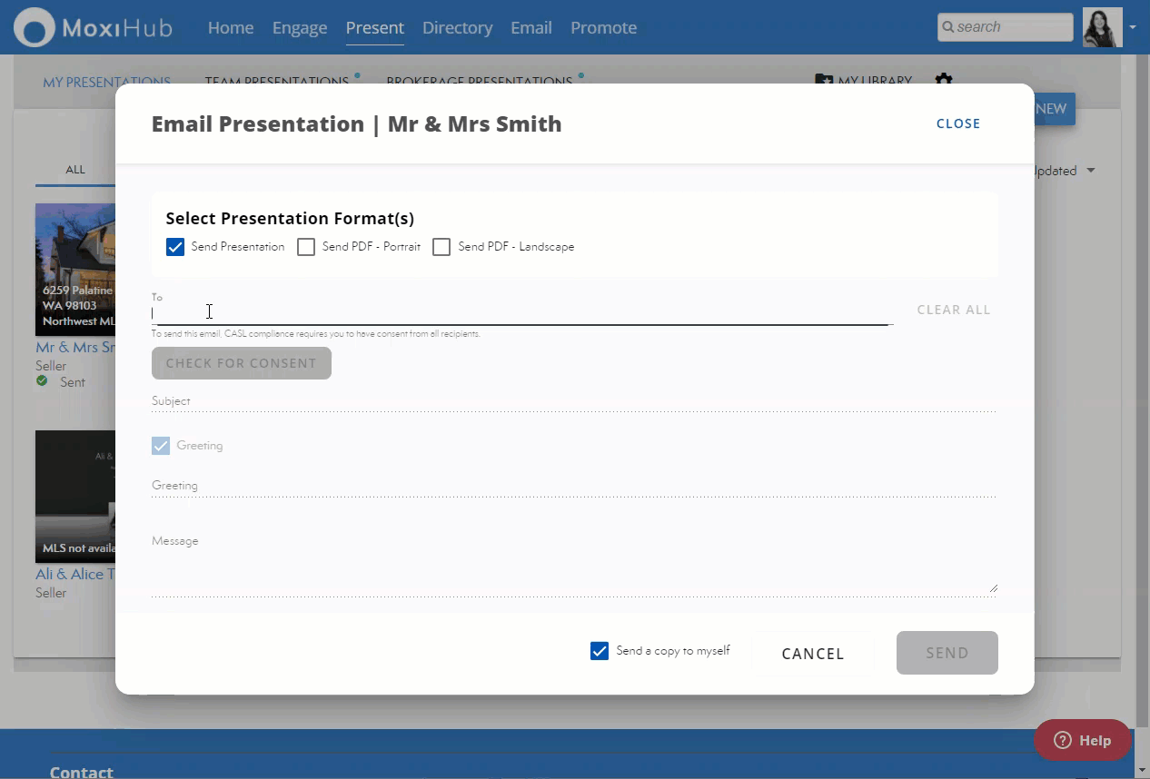This screenshot has height=779, width=1150.
Task: Switch to Team Presentations tab
Action: 277,82
